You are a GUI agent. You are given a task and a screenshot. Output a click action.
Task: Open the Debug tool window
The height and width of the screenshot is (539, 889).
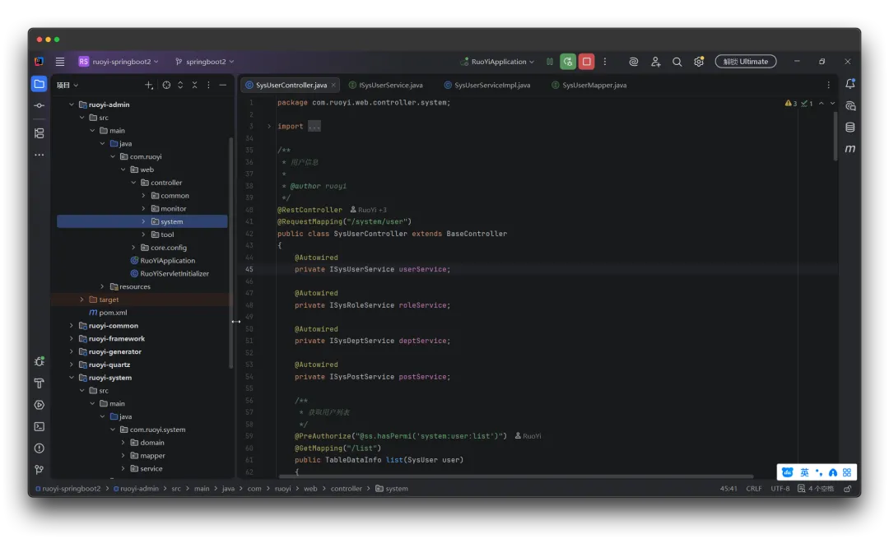(x=39, y=361)
